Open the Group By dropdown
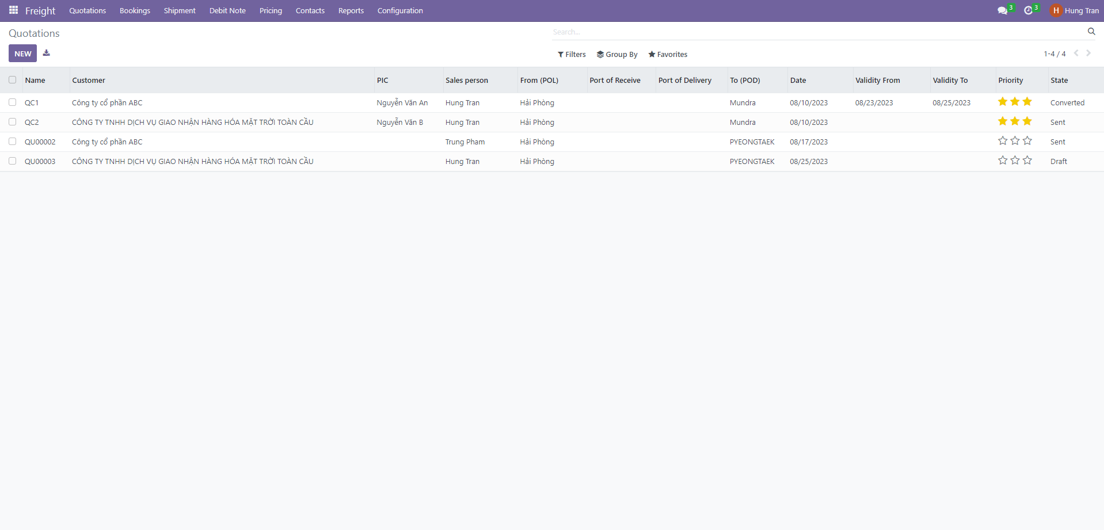Viewport: 1104px width, 530px height. click(617, 54)
